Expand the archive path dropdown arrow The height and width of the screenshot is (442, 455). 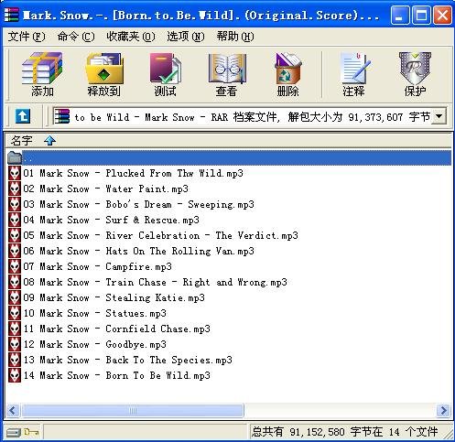(x=439, y=116)
